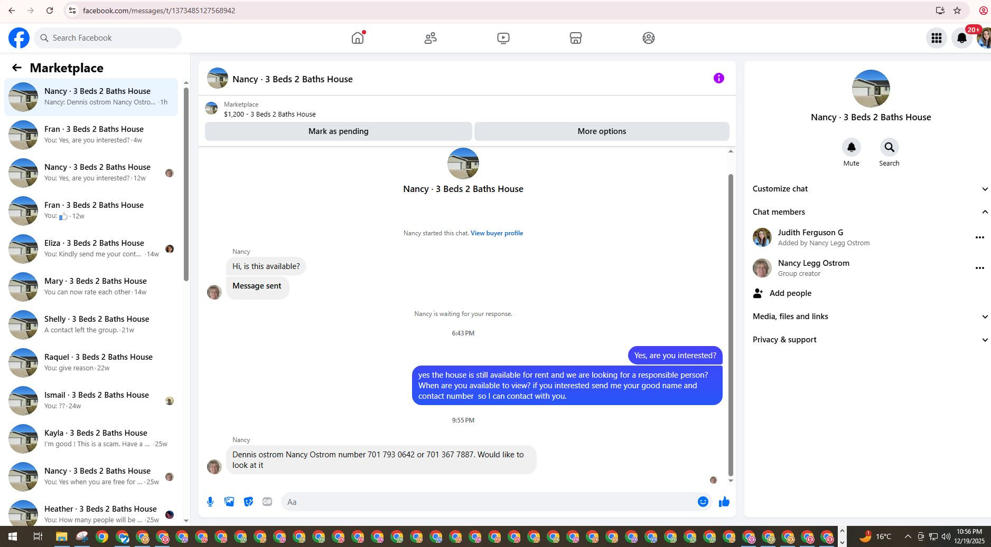
Task: Open Facebook home via the logo
Action: coord(19,38)
